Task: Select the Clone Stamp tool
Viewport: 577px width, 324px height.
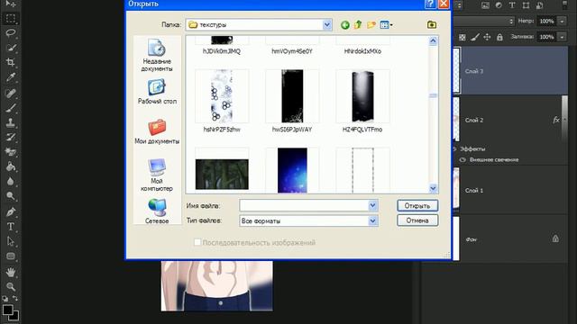Action: 11,122
